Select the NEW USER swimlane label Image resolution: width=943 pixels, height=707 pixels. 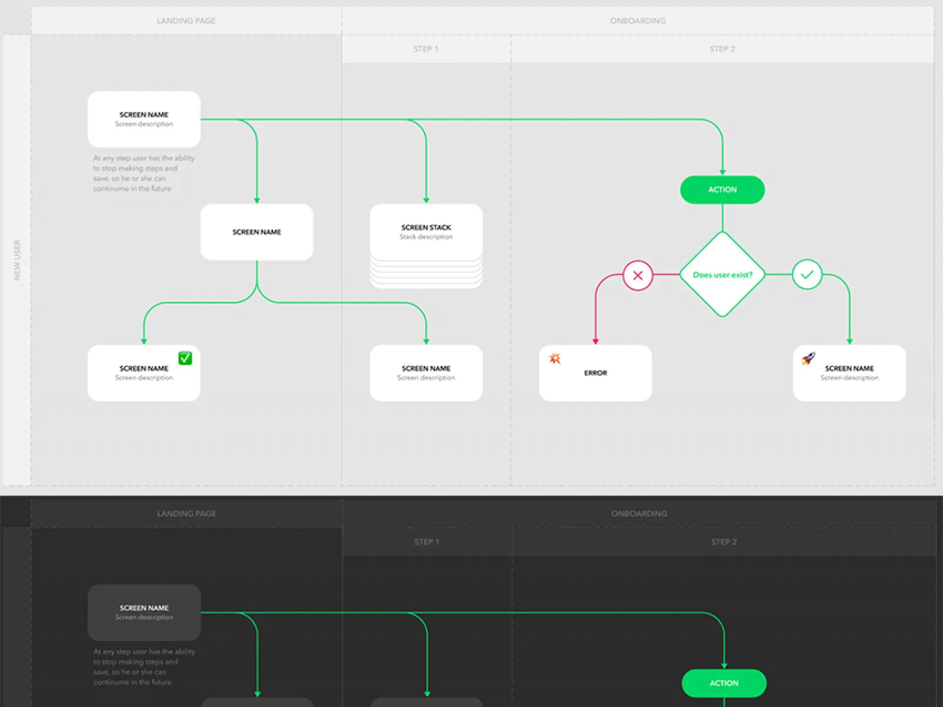tap(17, 260)
